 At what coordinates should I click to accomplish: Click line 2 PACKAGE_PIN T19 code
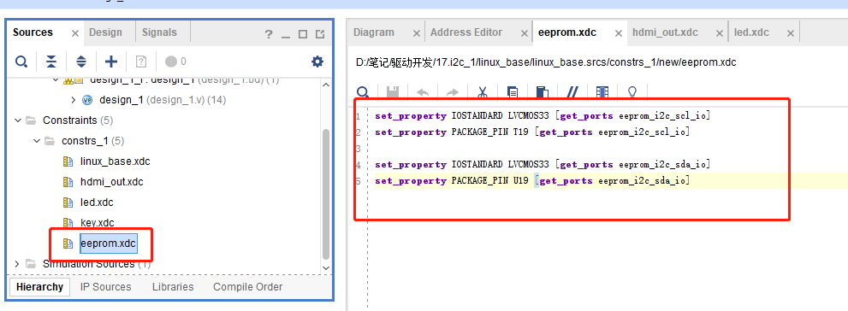[532, 132]
